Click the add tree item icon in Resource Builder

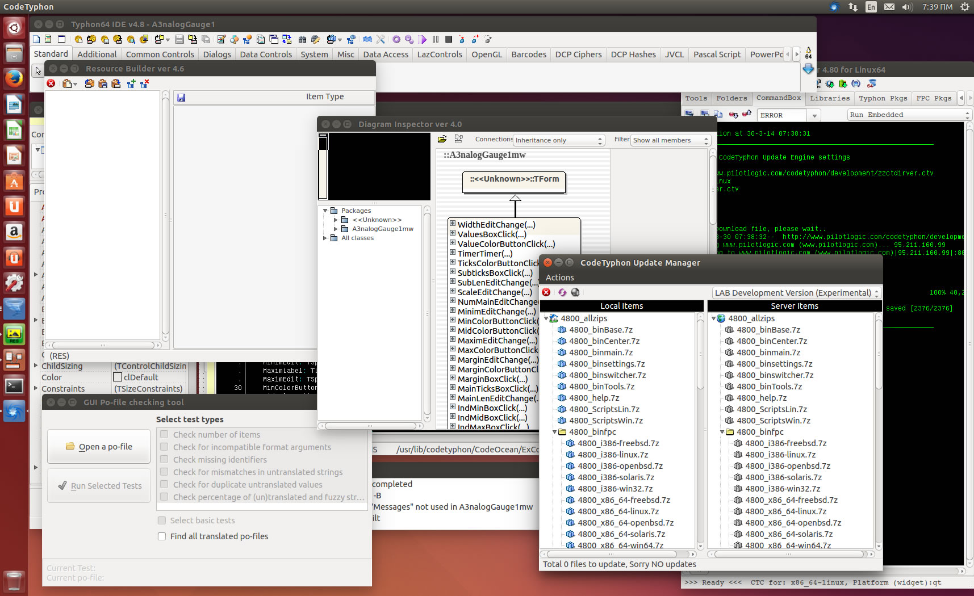point(131,83)
